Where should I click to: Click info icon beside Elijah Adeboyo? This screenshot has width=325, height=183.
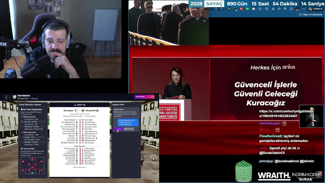tap(62, 143)
